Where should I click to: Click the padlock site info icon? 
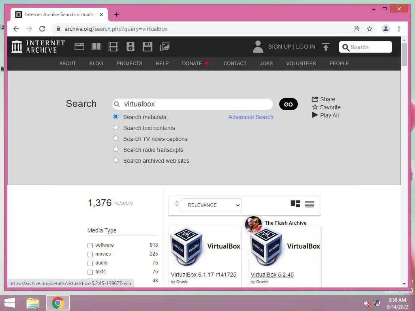pyautogui.click(x=58, y=29)
